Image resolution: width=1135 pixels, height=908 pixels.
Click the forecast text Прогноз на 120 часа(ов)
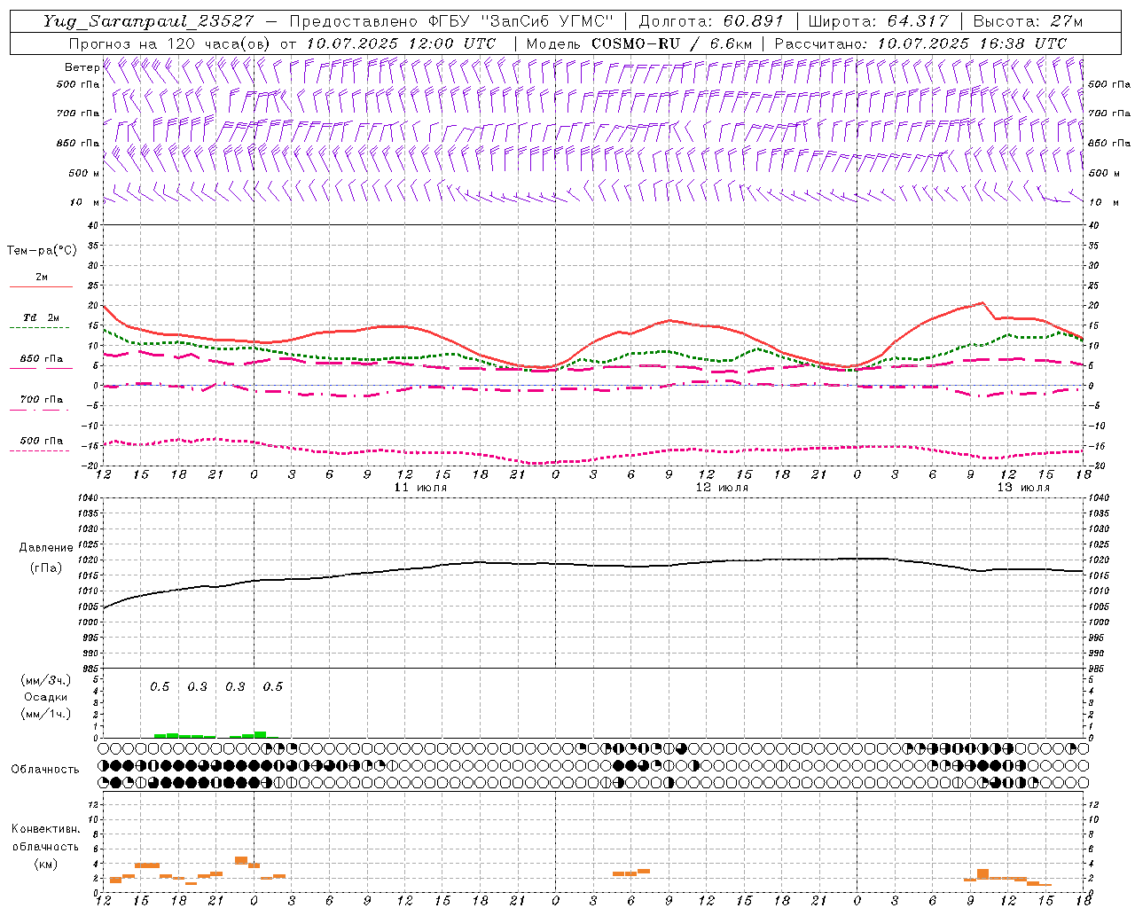pos(170,43)
